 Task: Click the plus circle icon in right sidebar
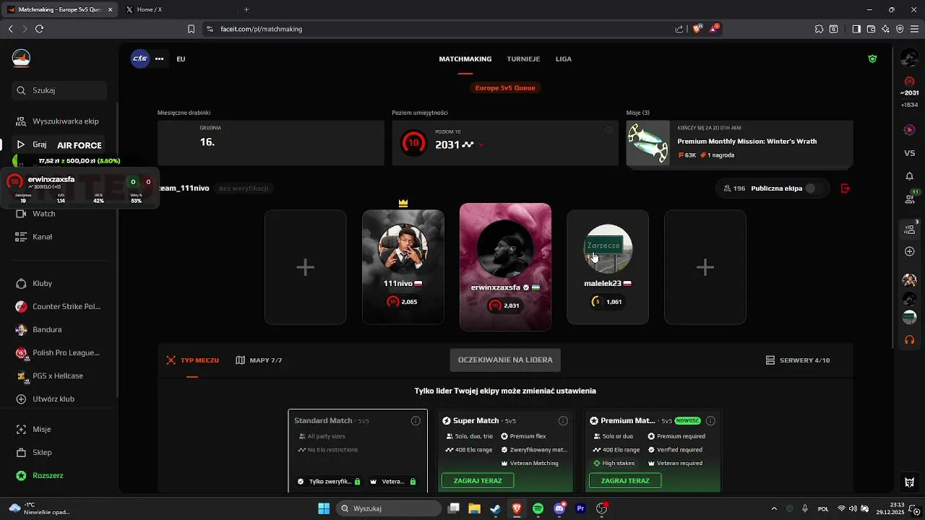tap(909, 251)
